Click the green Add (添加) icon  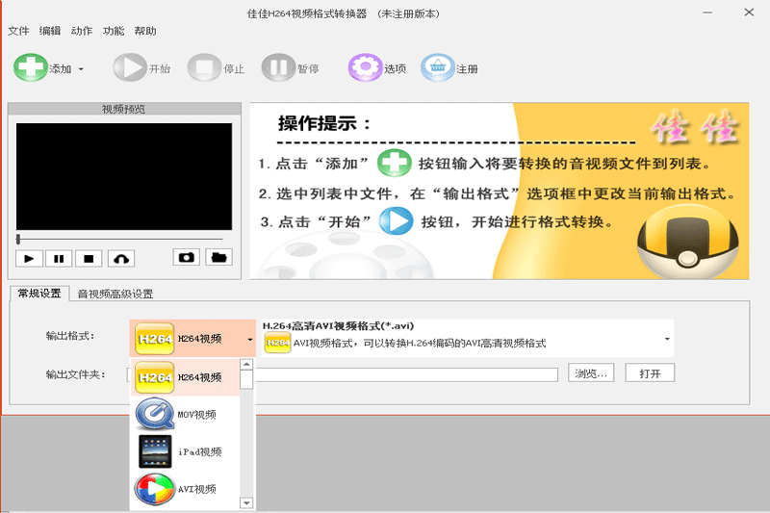pos(31,67)
